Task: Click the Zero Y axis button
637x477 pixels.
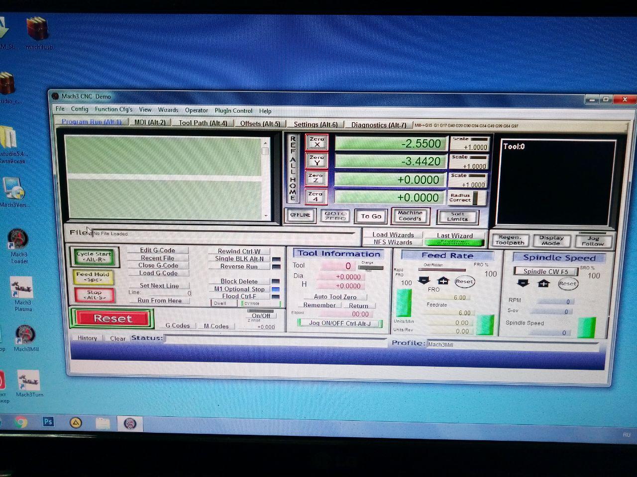Action: (317, 160)
